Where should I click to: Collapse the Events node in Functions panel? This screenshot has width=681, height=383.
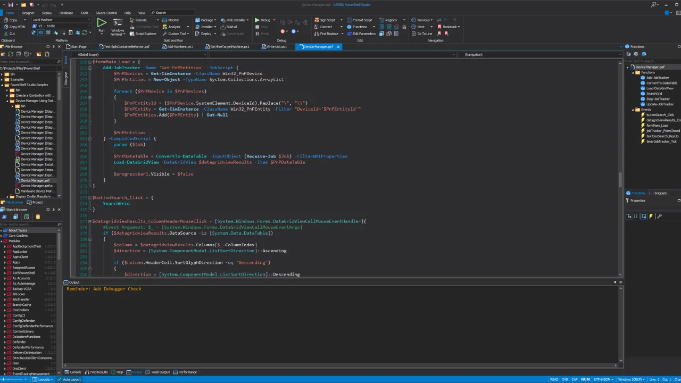click(633, 110)
